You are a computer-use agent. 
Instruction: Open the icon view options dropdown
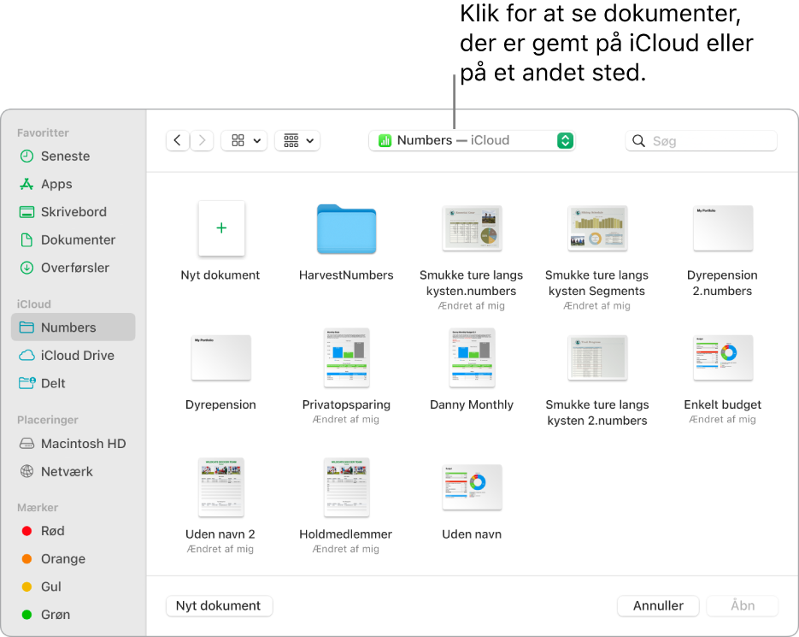[245, 141]
